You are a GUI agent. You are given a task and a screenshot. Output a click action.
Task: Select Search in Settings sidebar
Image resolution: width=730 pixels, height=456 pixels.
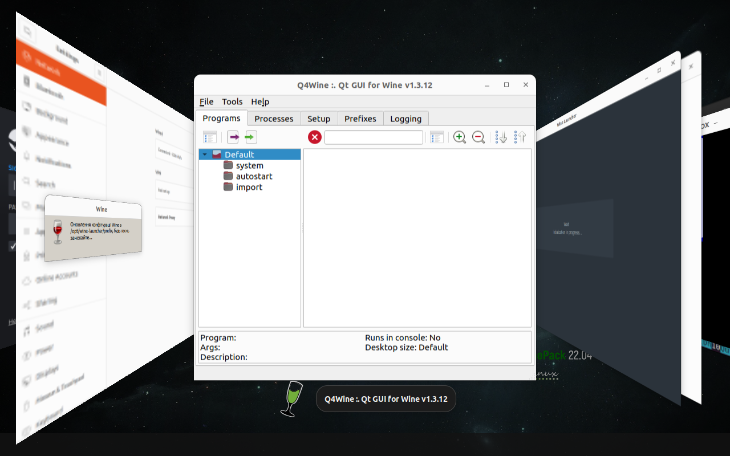pos(45,184)
